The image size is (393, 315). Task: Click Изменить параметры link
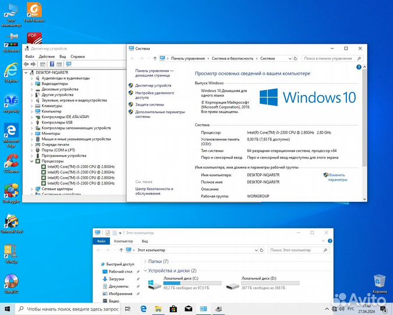point(337,177)
